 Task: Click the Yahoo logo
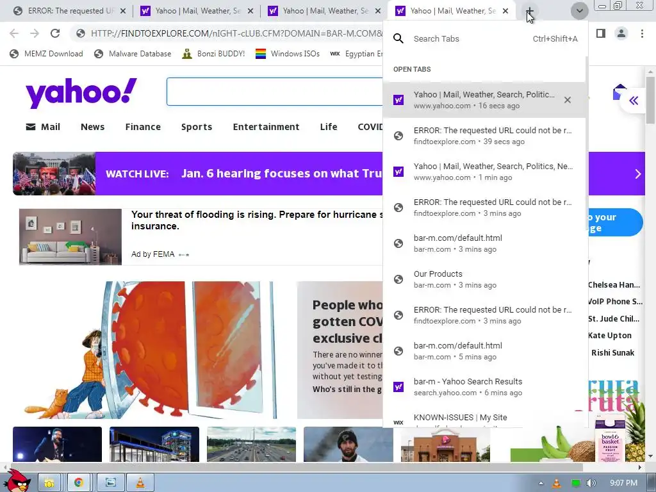point(81,93)
